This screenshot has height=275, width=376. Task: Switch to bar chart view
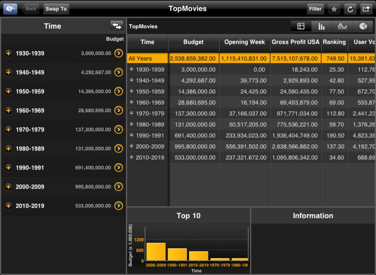pos(321,26)
